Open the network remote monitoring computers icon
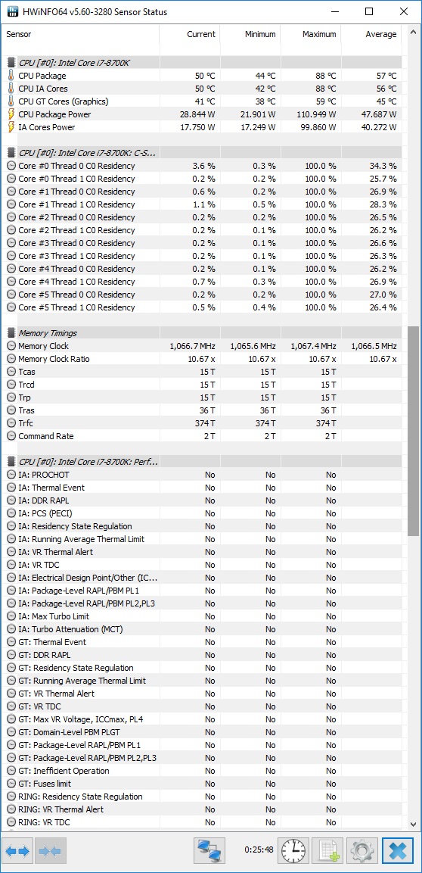Screen dimensions: 422x873 pyautogui.click(x=209, y=851)
